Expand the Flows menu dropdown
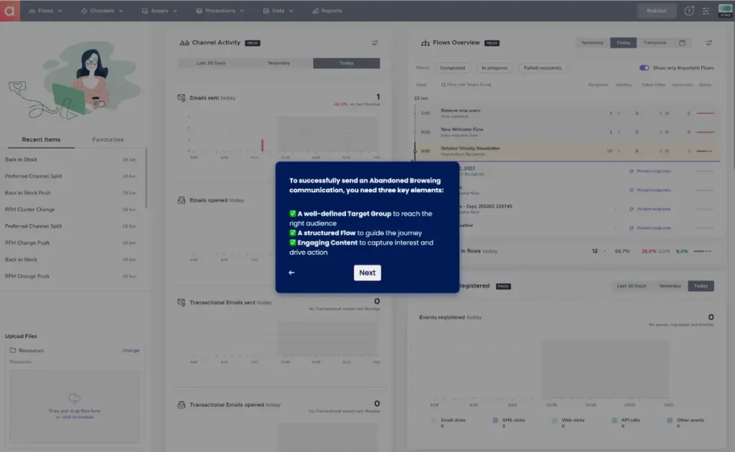This screenshot has height=452, width=735. click(45, 10)
